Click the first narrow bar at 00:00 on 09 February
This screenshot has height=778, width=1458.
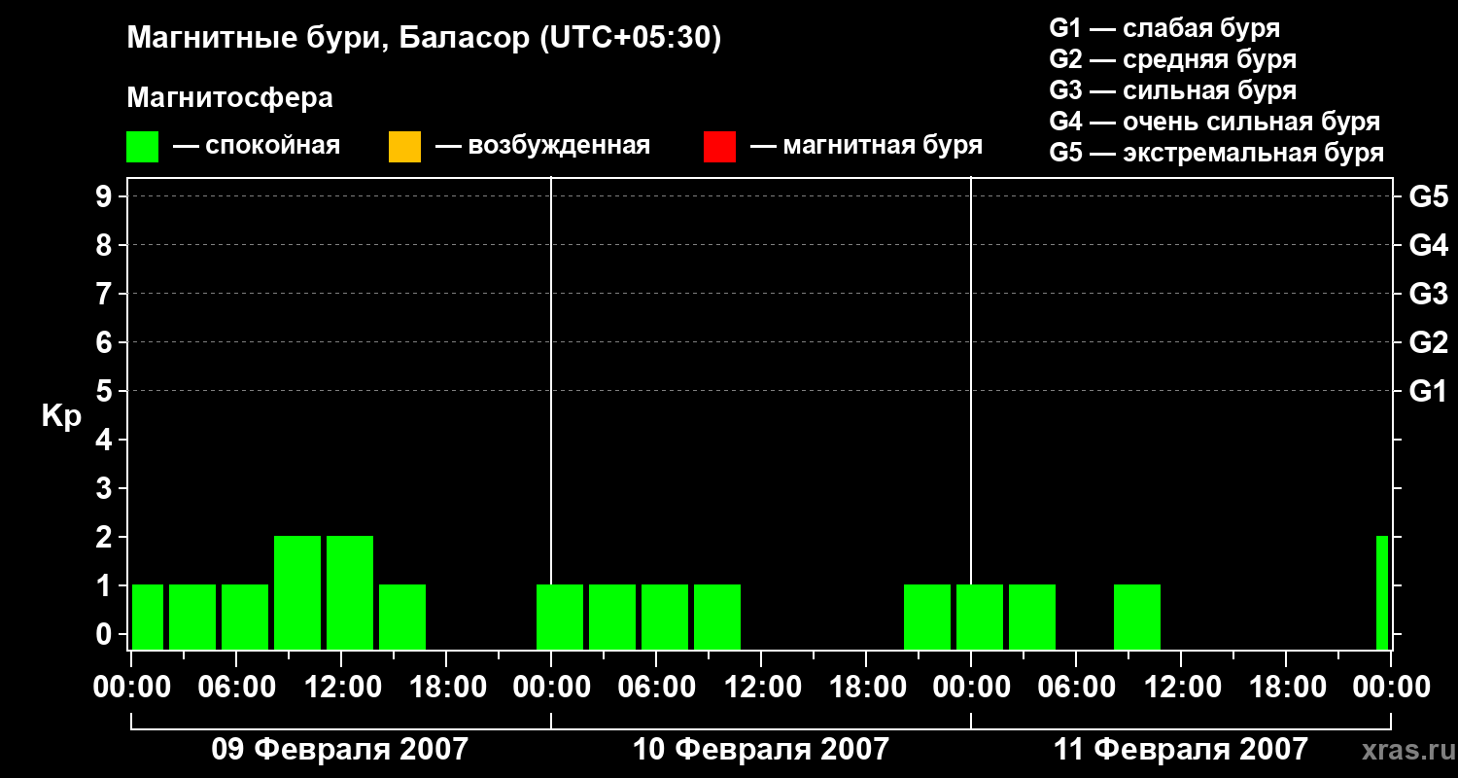[x=148, y=617]
